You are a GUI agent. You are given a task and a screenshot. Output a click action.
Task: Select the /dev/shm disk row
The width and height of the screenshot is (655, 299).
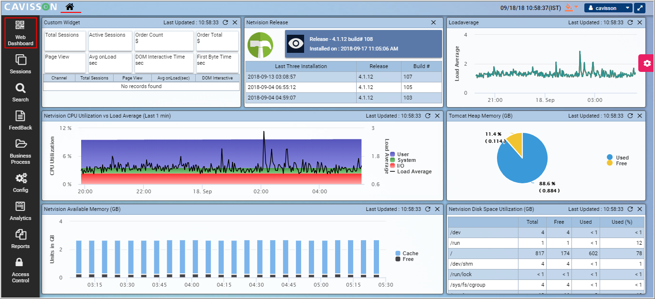point(546,264)
